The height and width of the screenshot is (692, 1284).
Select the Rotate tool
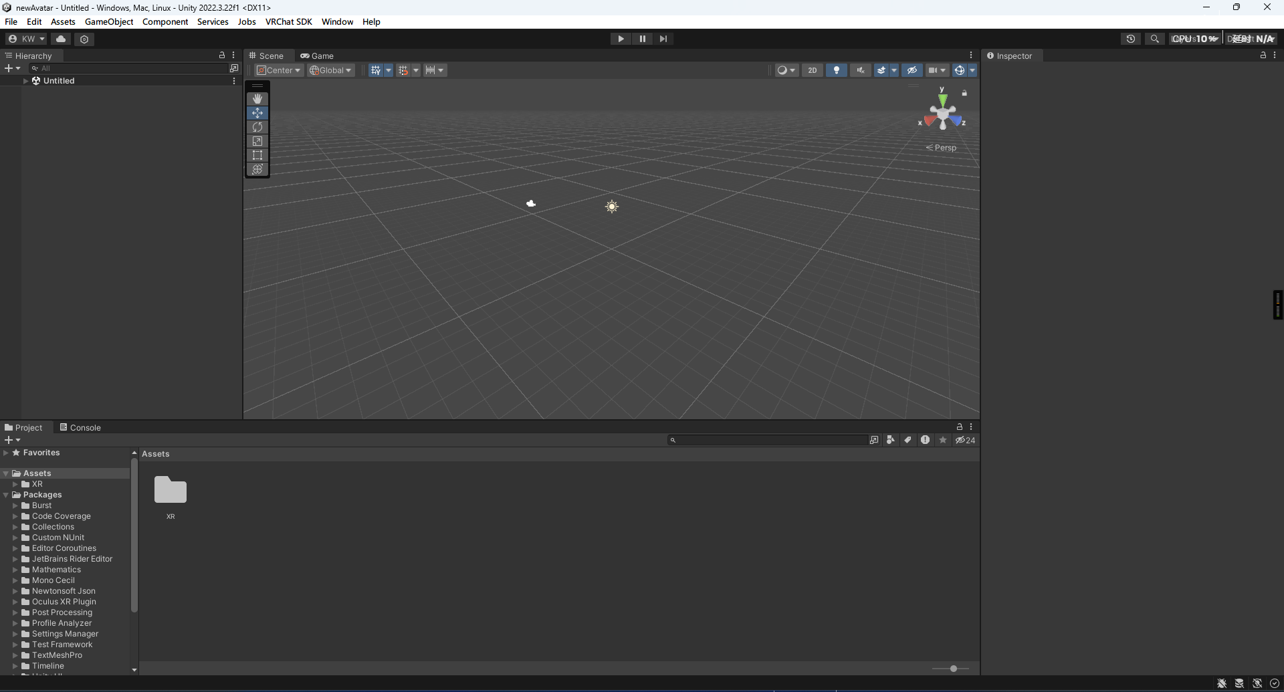[x=257, y=127]
